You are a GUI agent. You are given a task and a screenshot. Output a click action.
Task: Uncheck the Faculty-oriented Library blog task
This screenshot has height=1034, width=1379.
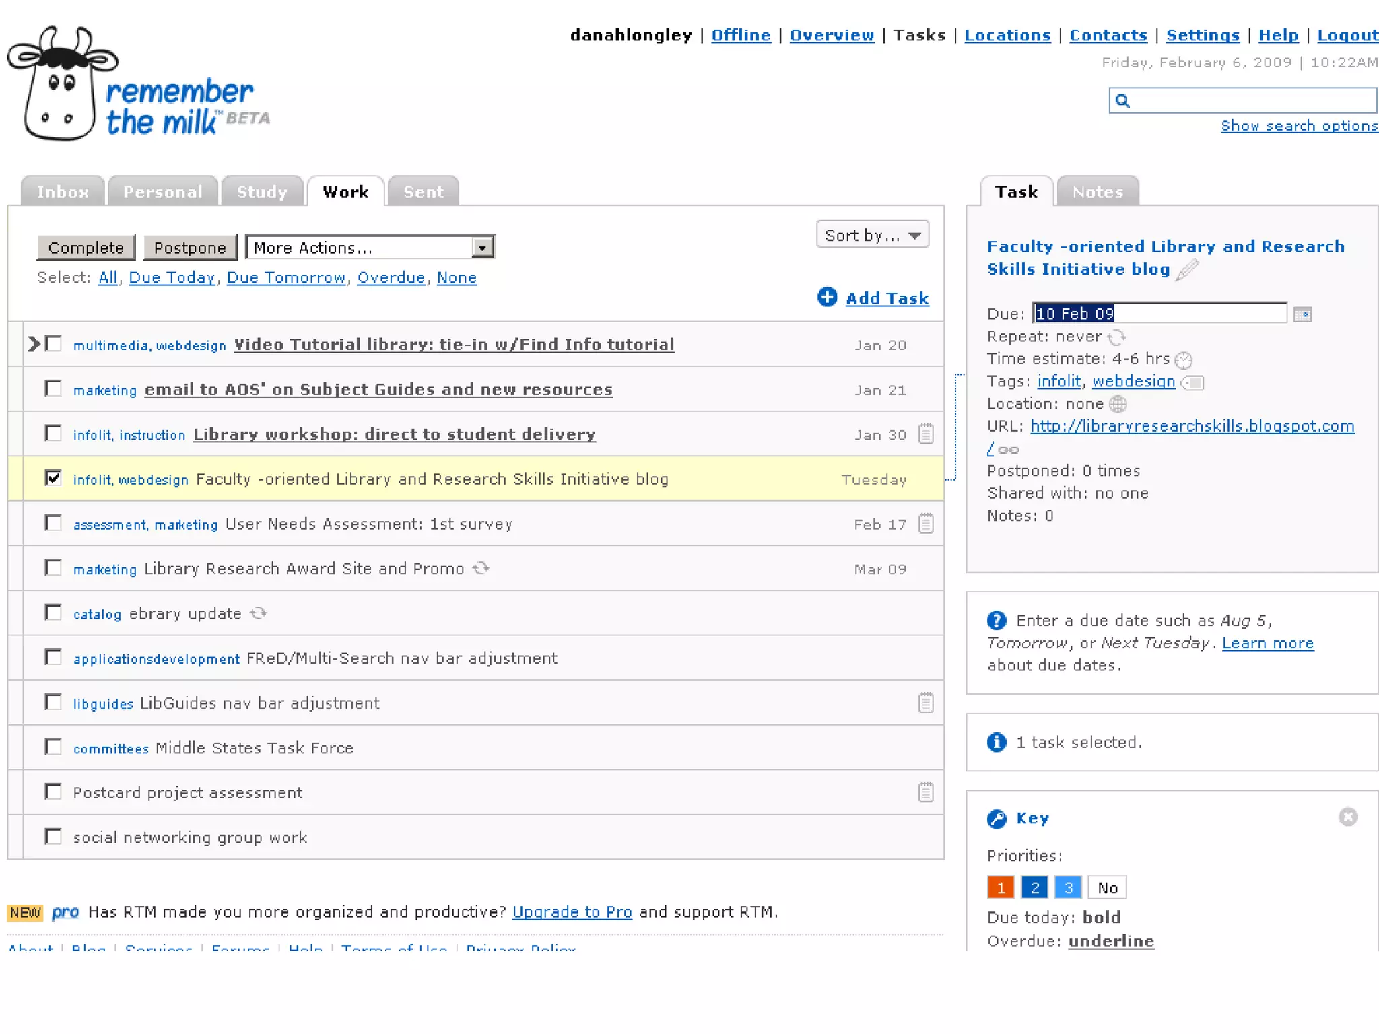pyautogui.click(x=53, y=479)
